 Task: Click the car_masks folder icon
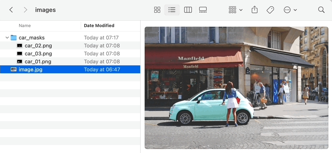pos(14,37)
